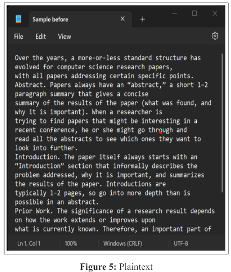Click the text line starting Over the years
Viewport: 231px width, 272px height.
[108, 58]
